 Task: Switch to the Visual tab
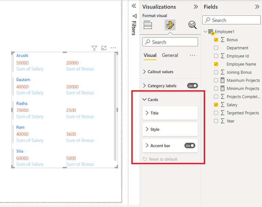tap(150, 55)
